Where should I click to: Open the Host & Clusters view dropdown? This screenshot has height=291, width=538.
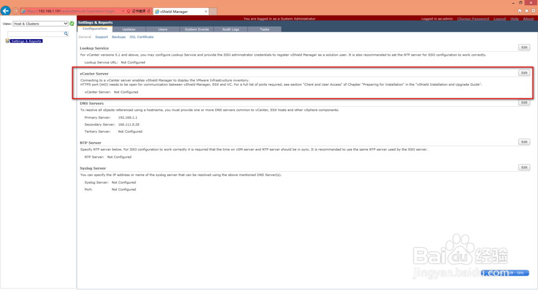[x=40, y=24]
